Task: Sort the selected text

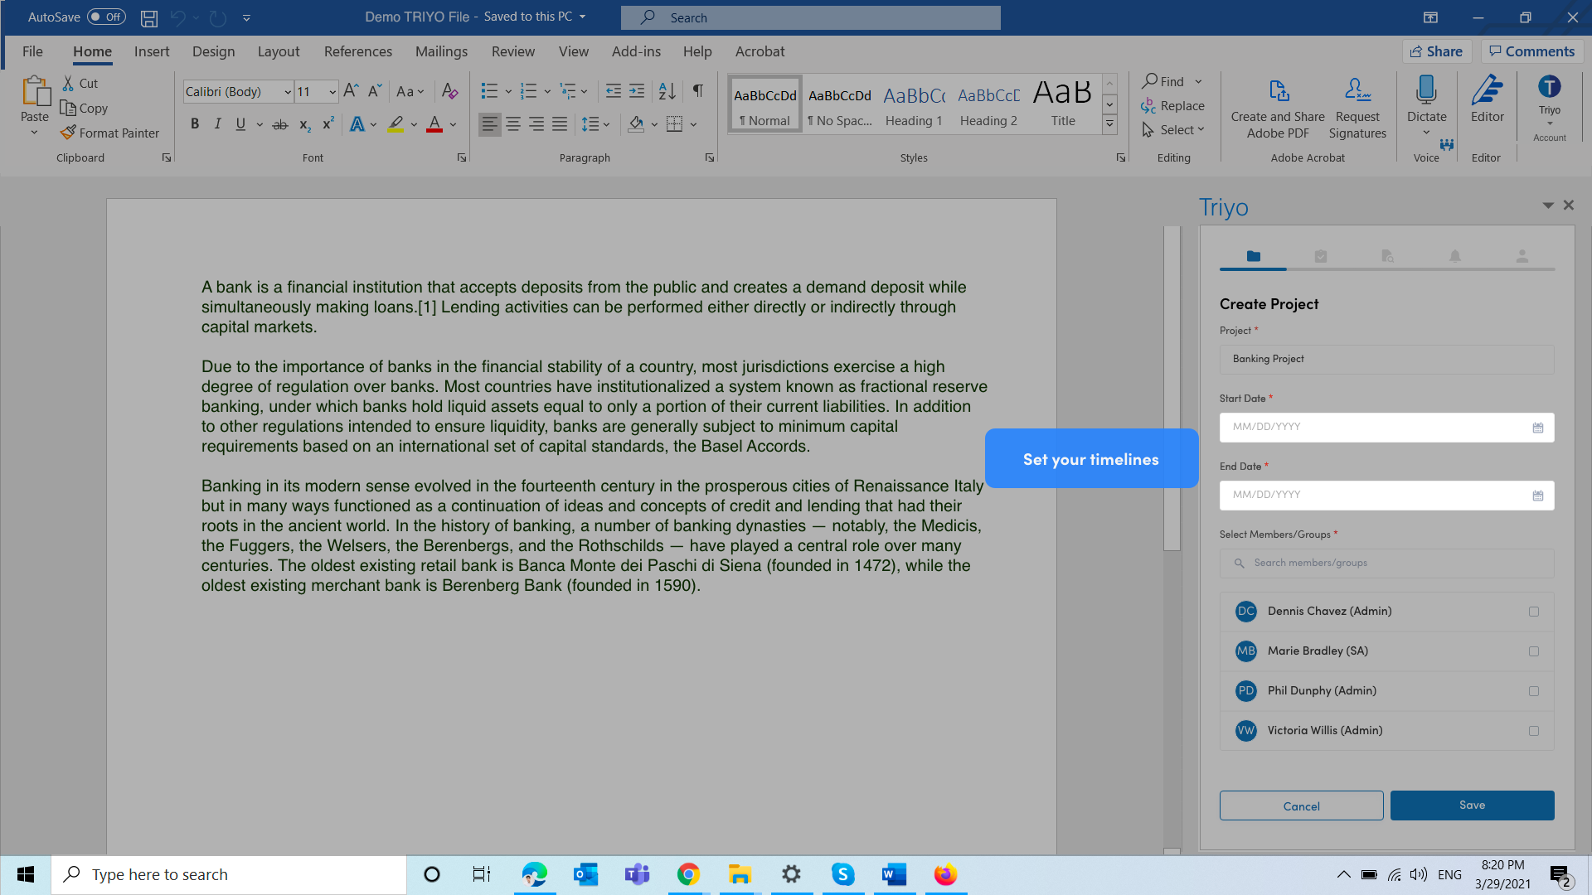Action: 667,91
